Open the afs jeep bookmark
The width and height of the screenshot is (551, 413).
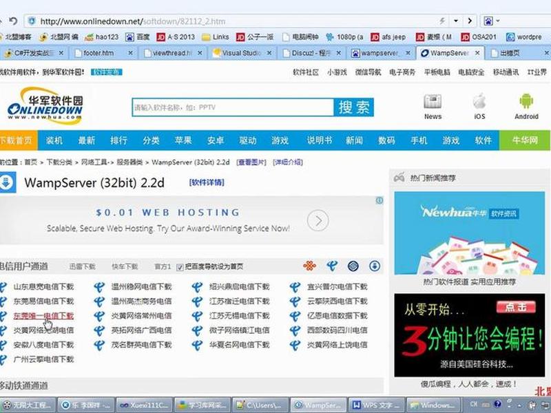(x=388, y=37)
